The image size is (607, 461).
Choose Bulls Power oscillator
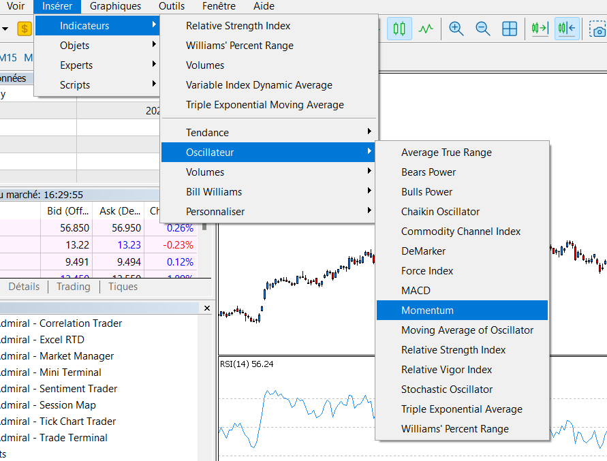tap(462, 191)
